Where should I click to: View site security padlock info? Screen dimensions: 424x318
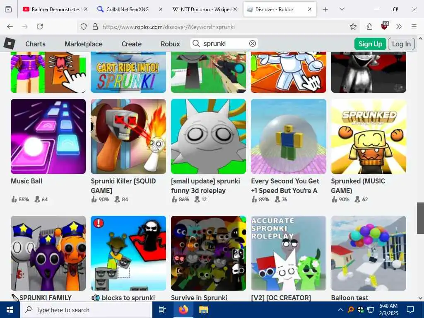point(95,27)
